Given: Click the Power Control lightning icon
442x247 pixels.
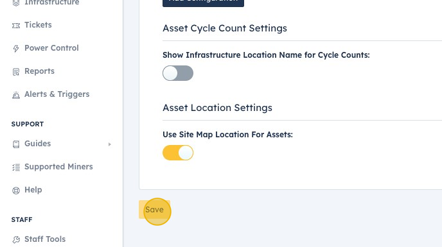Looking at the screenshot, I should (x=16, y=49).
